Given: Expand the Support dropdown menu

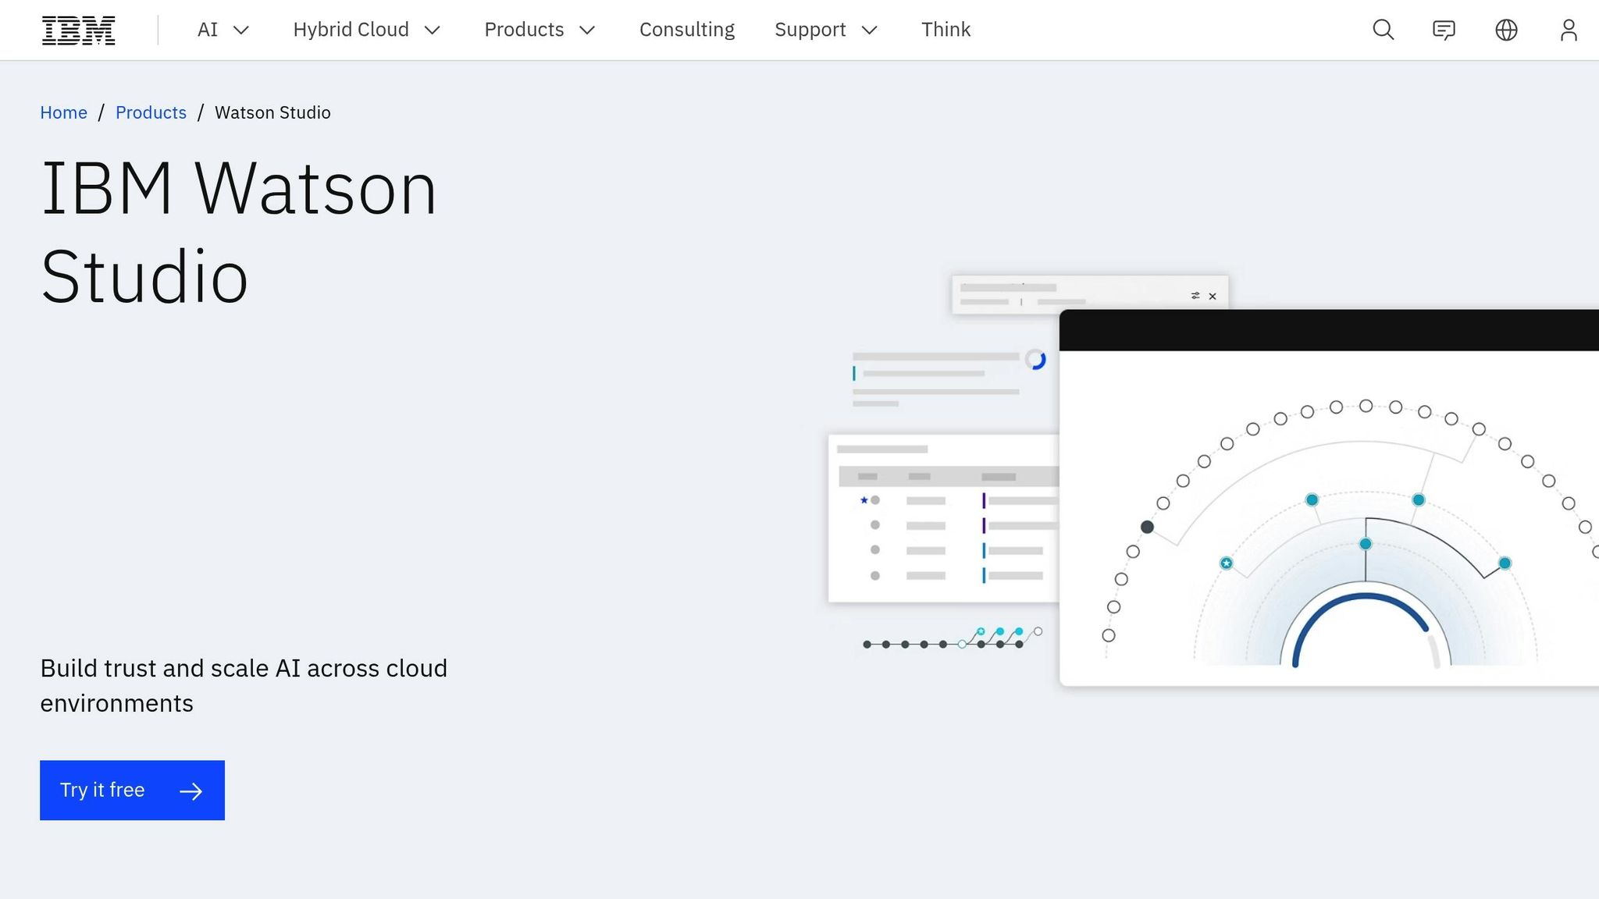Looking at the screenshot, I should [870, 30].
